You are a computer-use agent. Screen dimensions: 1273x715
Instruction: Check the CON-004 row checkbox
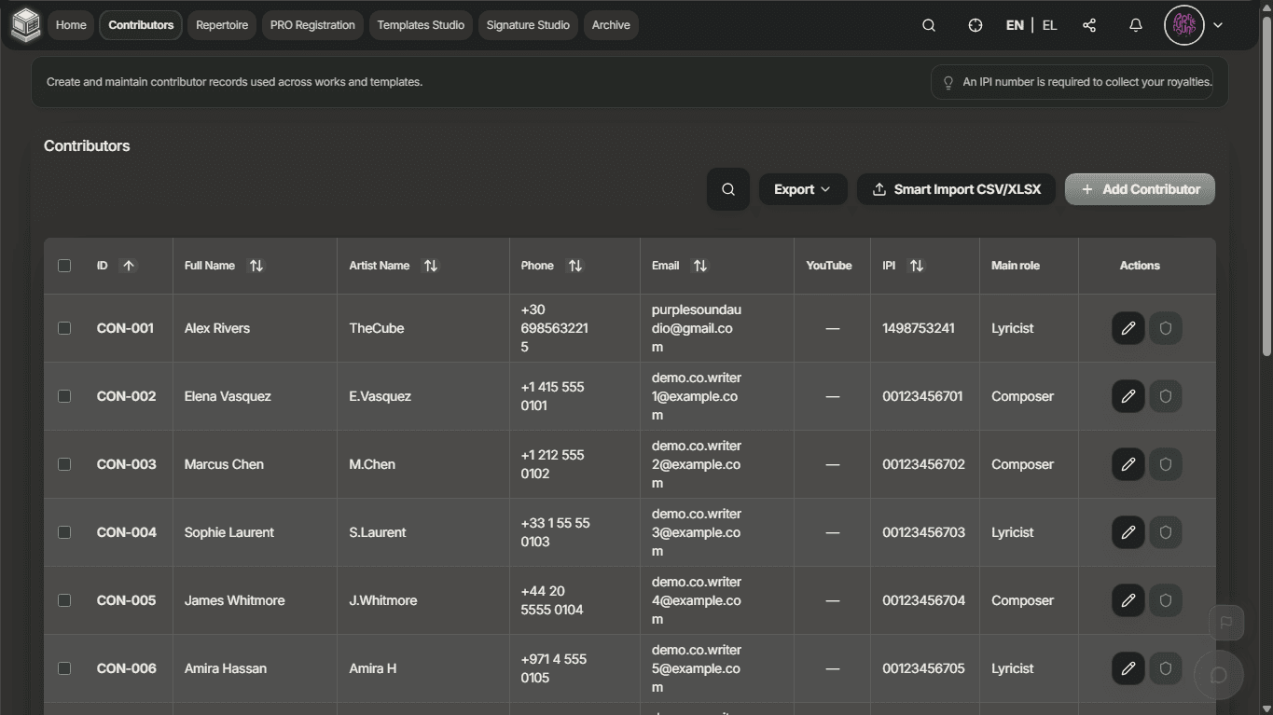tap(64, 532)
